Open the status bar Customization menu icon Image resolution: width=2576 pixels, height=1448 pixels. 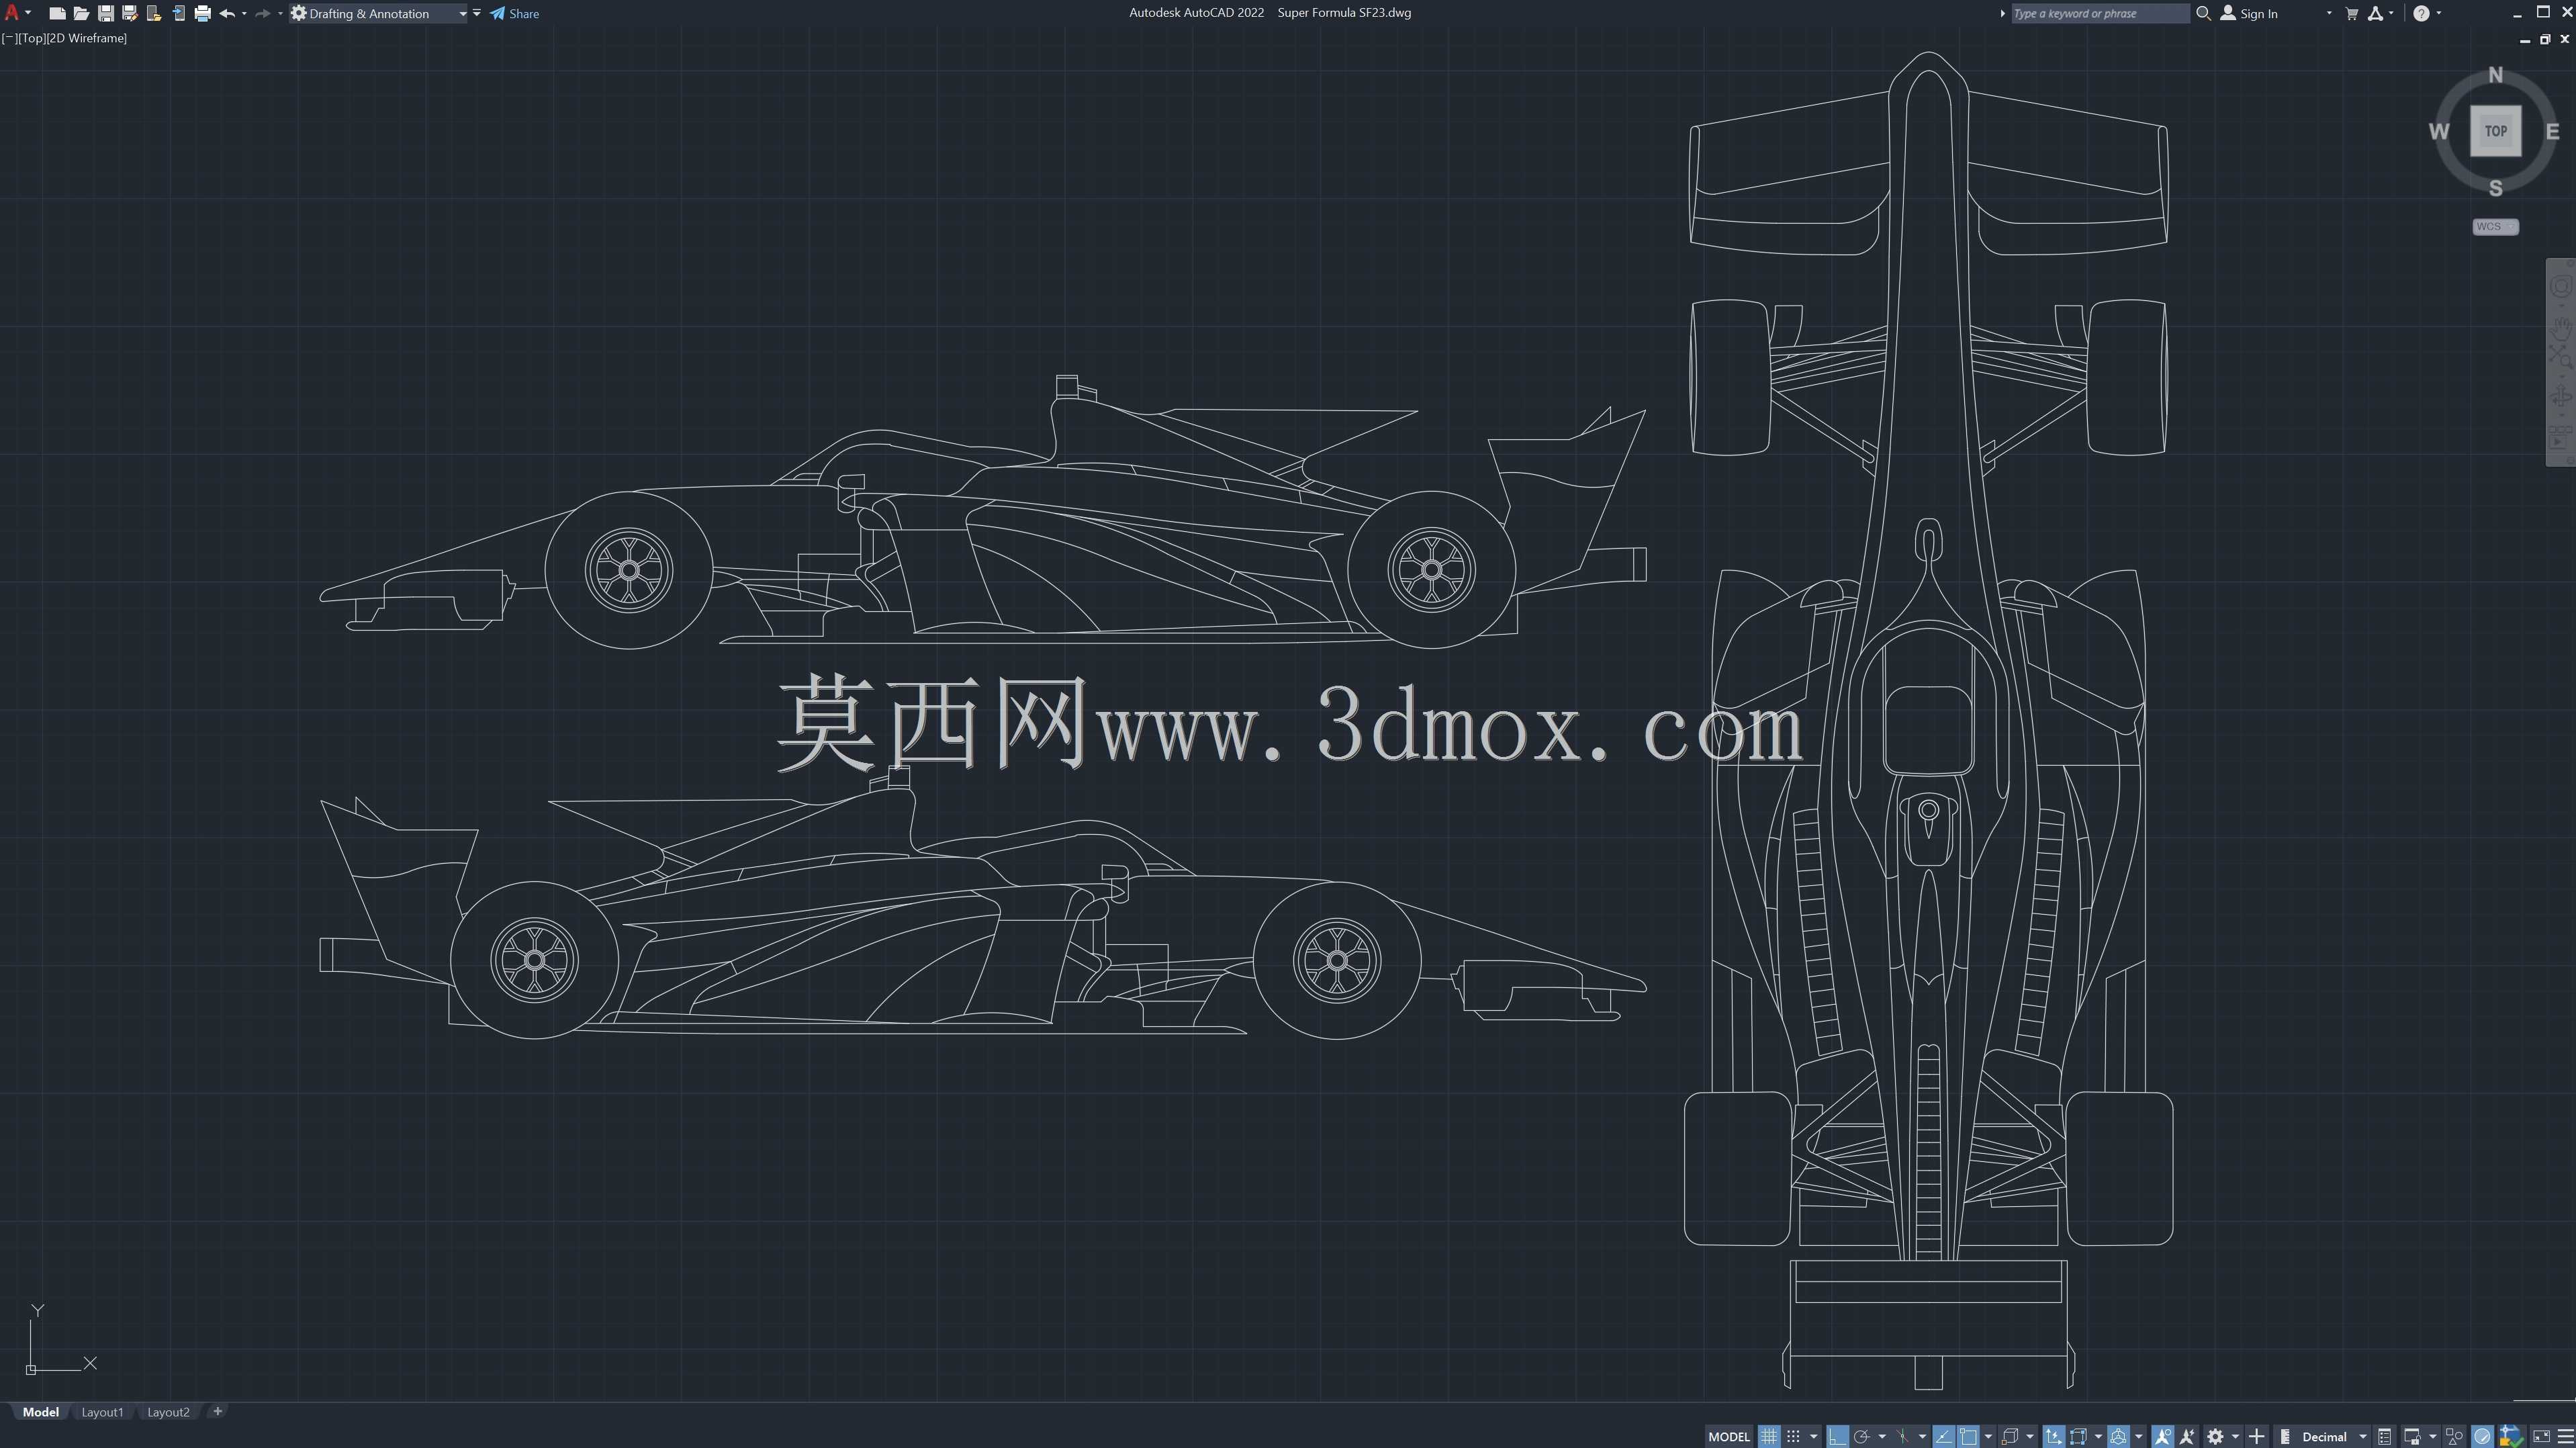point(2565,1437)
